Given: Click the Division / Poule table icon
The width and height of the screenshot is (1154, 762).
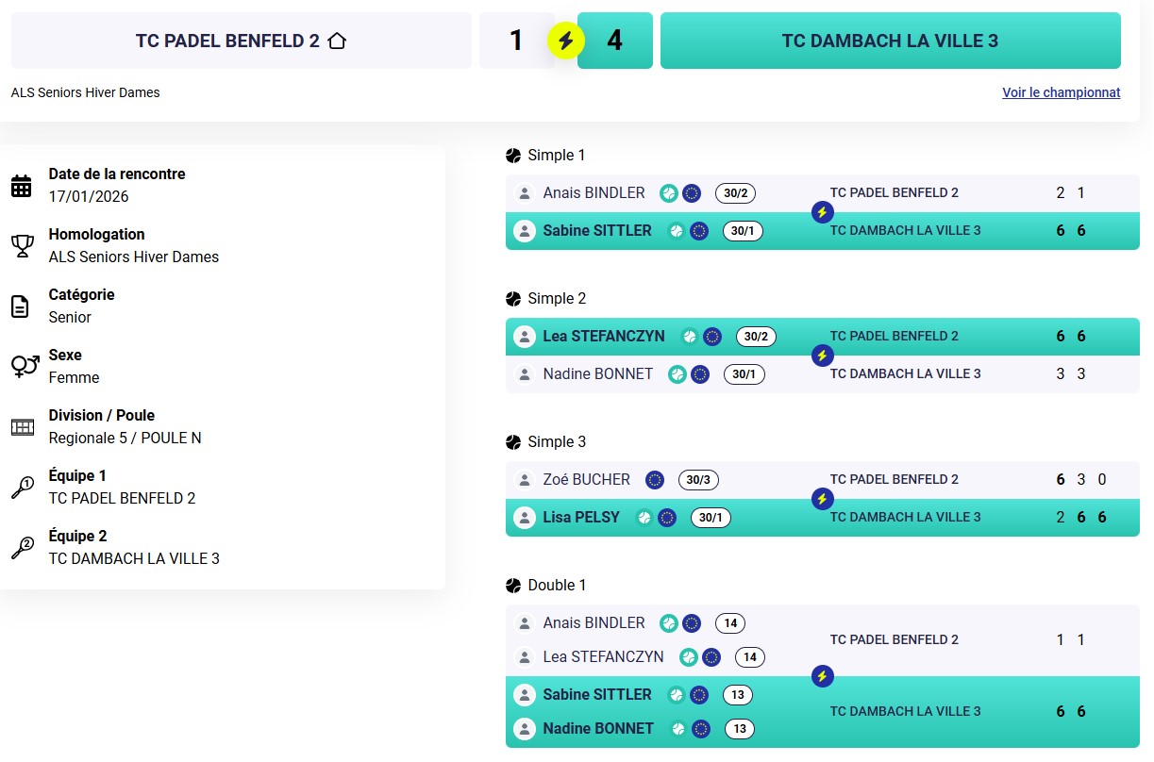Looking at the screenshot, I should pos(22,427).
